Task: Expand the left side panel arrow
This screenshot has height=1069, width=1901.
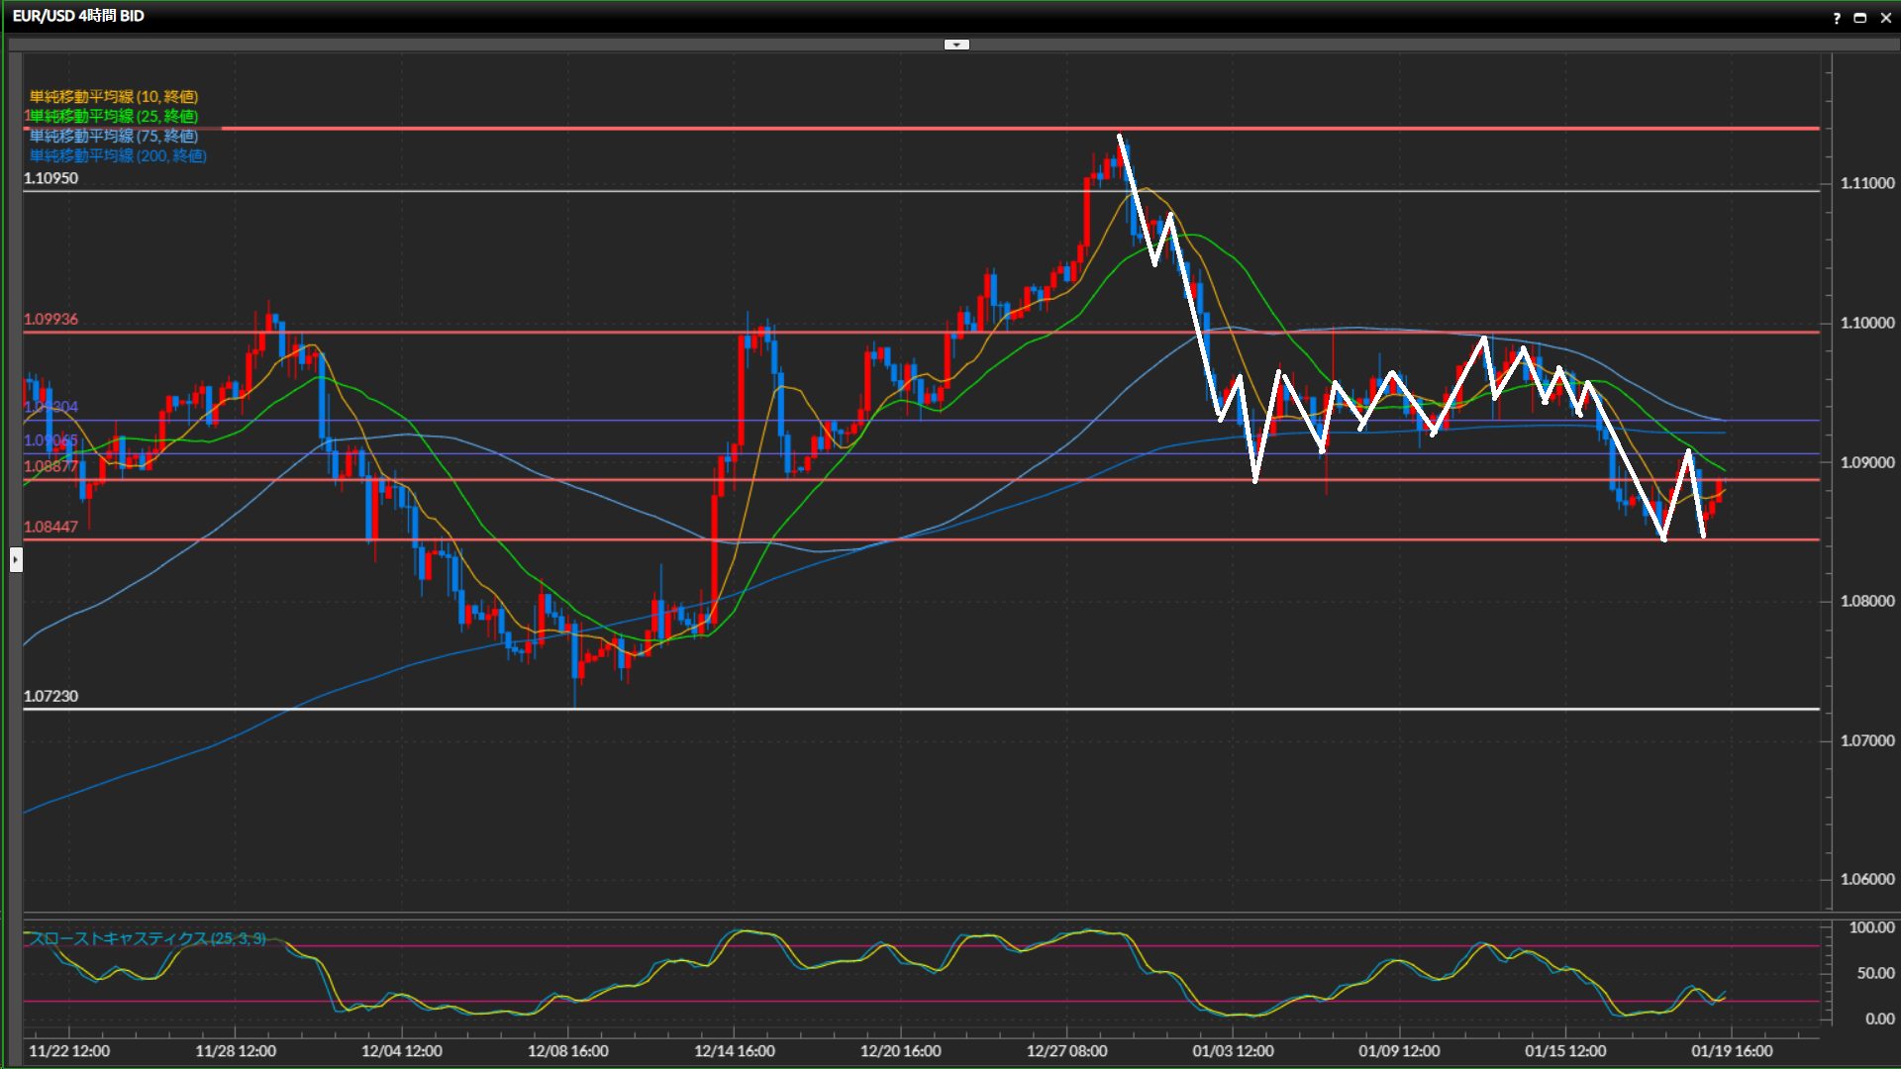Action: coord(16,560)
